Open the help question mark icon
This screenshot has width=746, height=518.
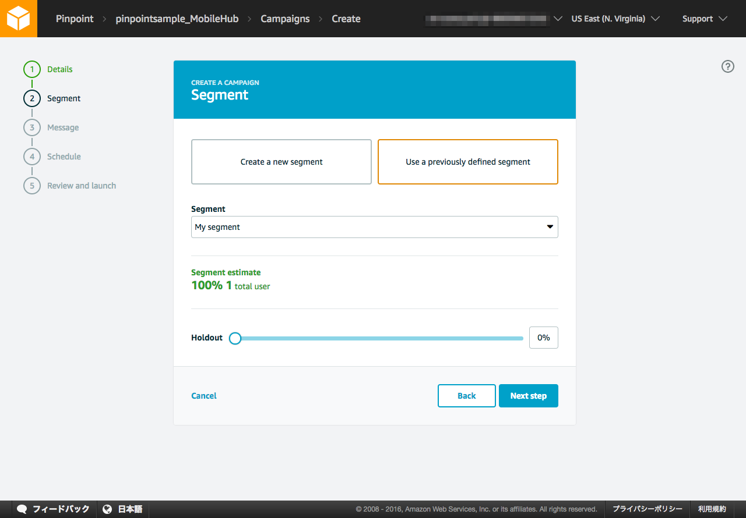(x=727, y=66)
